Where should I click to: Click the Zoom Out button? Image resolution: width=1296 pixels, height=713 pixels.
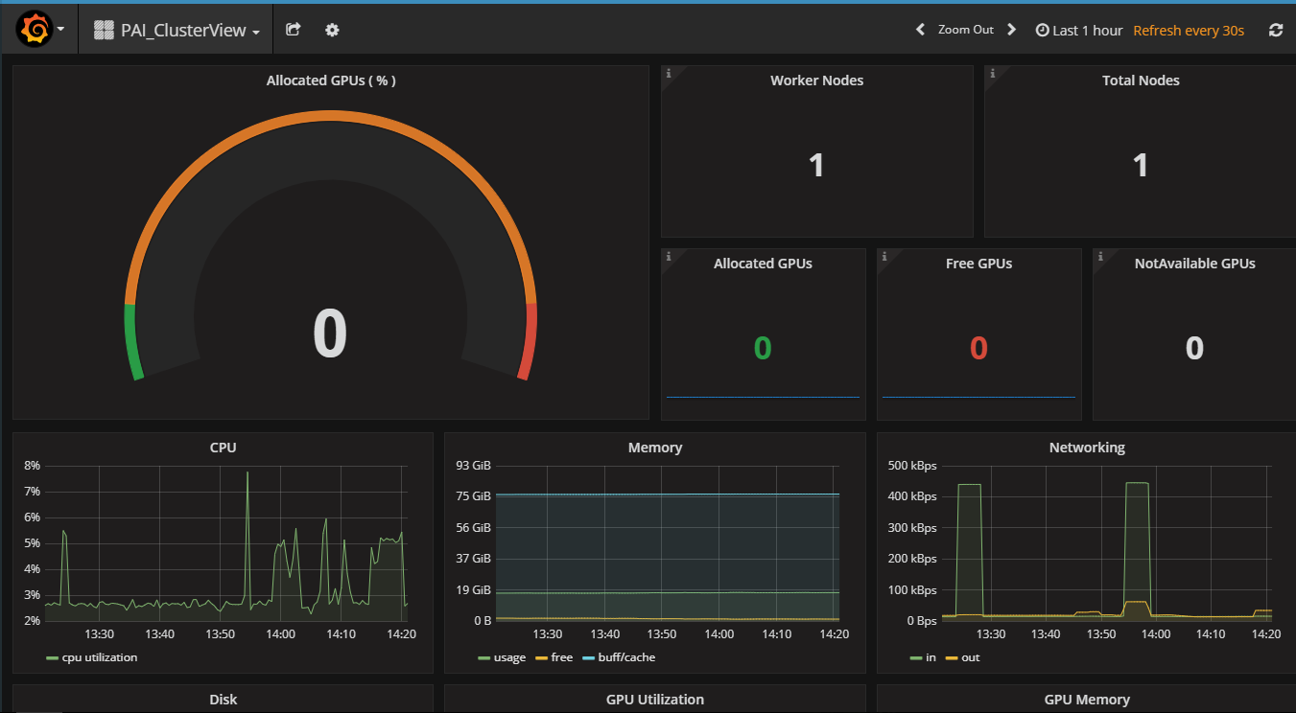click(965, 30)
